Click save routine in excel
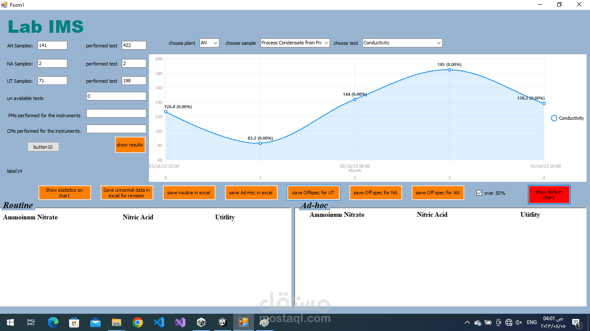The width and height of the screenshot is (590, 331). click(189, 193)
